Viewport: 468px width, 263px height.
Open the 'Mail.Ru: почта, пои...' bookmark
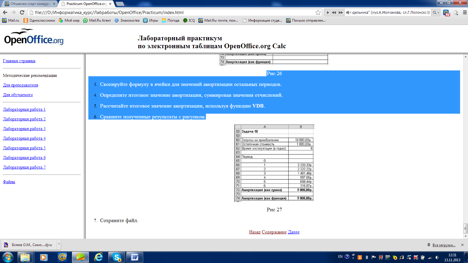(x=218, y=20)
